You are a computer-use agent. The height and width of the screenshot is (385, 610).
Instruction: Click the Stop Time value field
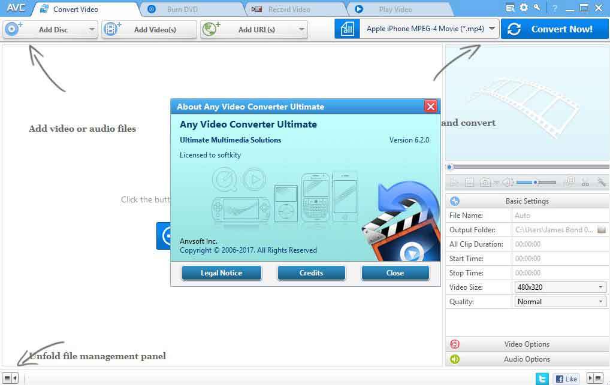coord(560,273)
